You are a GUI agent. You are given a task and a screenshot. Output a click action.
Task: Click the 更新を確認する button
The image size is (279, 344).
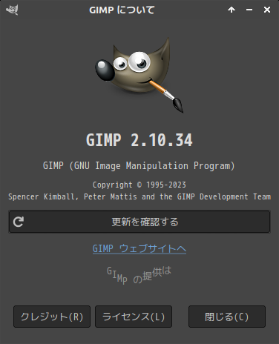pos(139,222)
